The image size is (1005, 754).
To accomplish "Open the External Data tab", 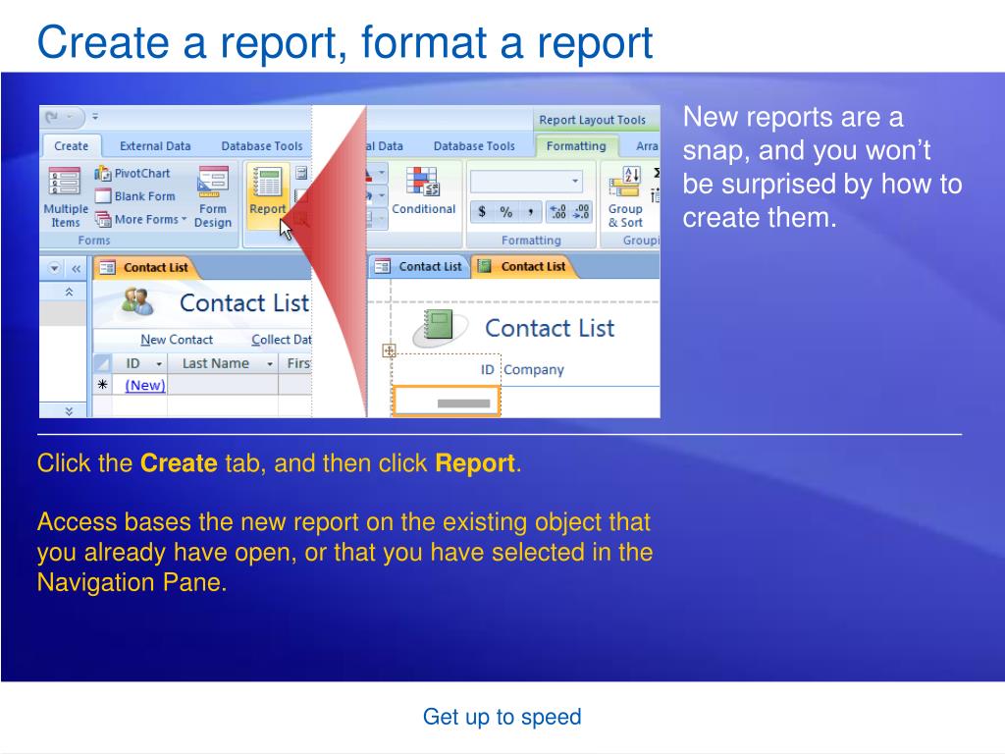I will click(x=155, y=146).
